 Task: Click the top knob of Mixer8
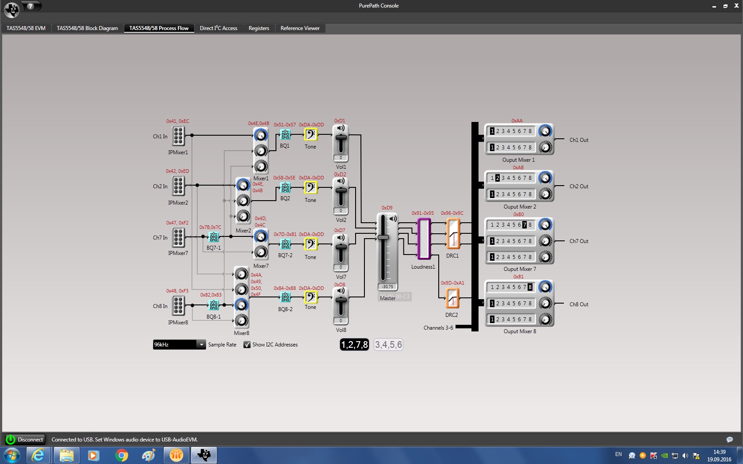point(241,274)
